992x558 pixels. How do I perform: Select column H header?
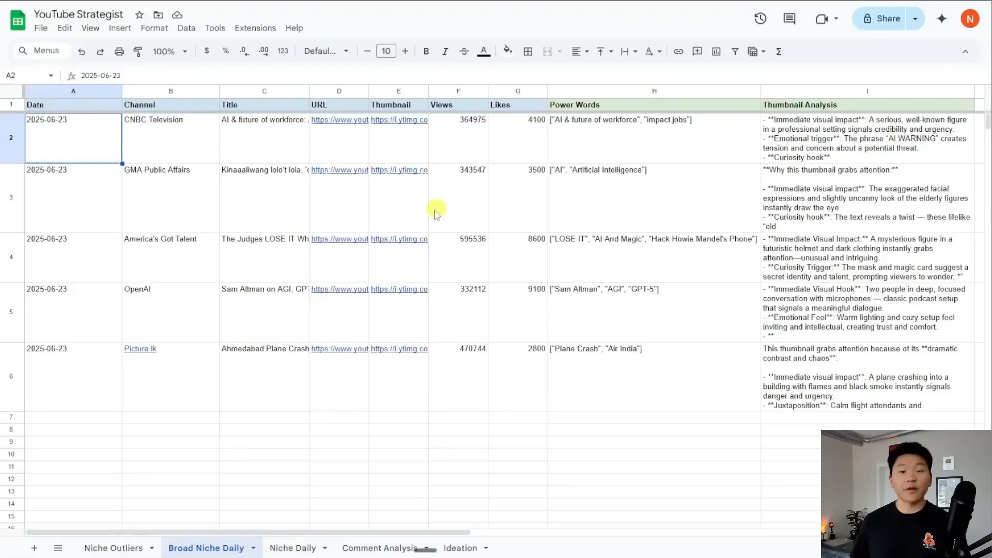pos(654,91)
